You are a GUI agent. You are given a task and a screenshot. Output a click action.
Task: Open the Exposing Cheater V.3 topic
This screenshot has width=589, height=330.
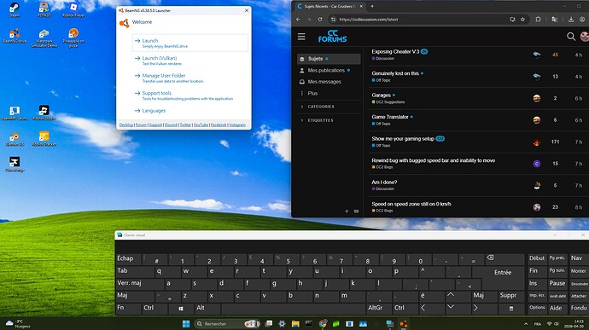click(x=395, y=51)
